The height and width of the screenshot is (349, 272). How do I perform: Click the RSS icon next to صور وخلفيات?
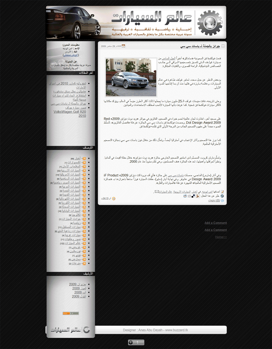[84, 240]
